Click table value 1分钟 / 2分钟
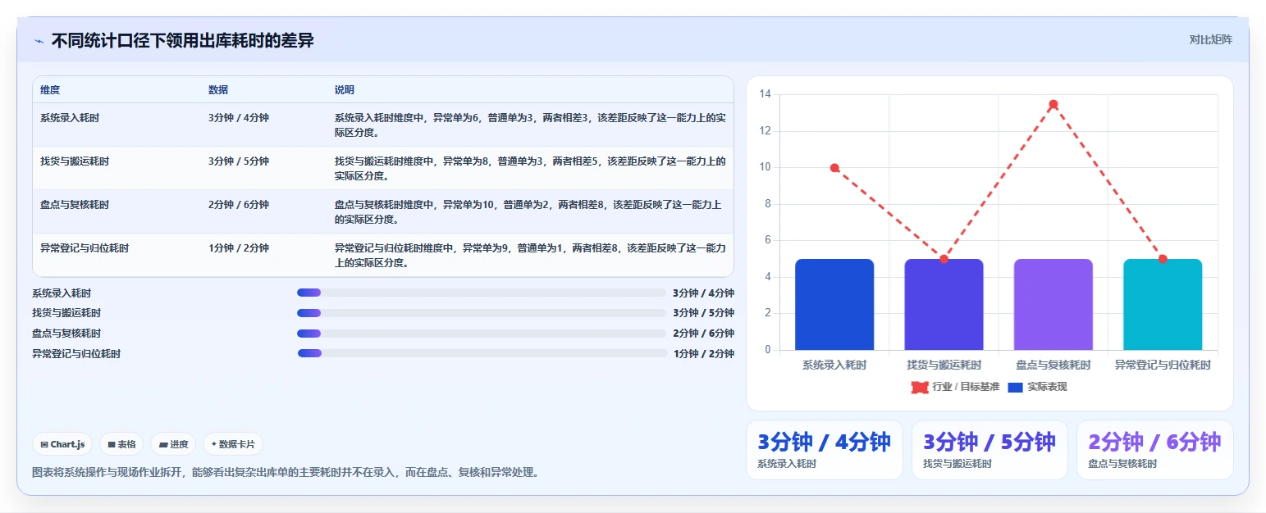The width and height of the screenshot is (1266, 513). (x=239, y=248)
